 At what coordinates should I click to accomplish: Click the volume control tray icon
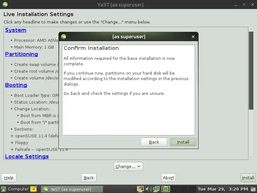click(149, 189)
